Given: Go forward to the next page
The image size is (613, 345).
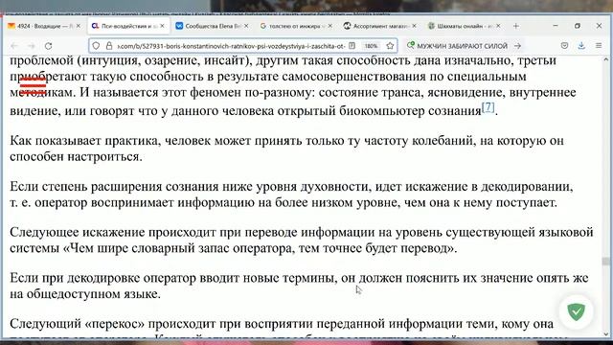Looking at the screenshot, I should [32, 46].
